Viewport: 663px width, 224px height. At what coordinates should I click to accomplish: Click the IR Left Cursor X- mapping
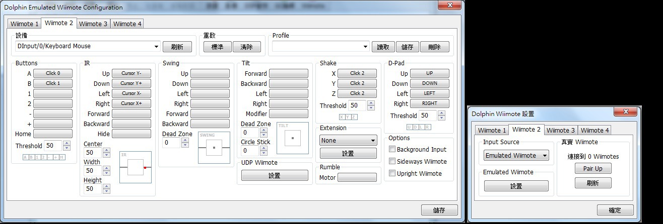131,93
